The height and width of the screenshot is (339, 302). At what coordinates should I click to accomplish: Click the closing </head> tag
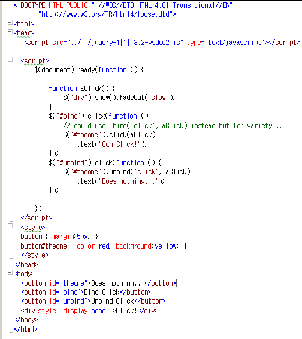[x=26, y=265]
